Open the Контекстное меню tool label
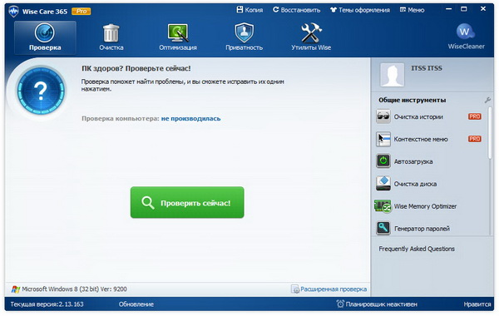Screen dimensions: 499x316 tap(421, 139)
